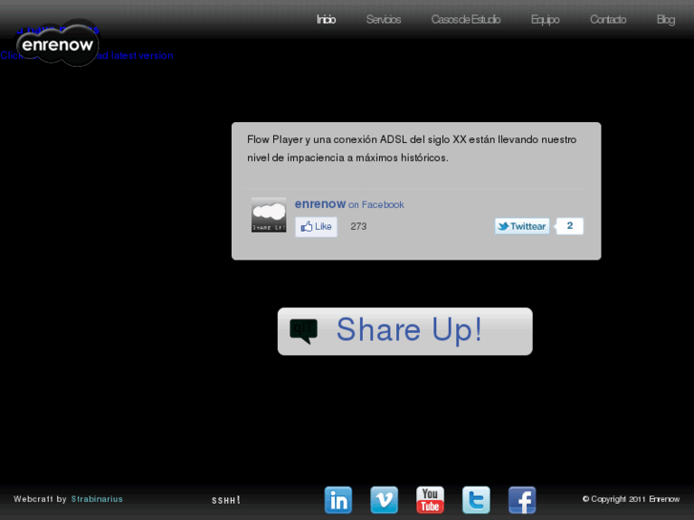
Task: Click the 273 likes count
Action: click(359, 226)
